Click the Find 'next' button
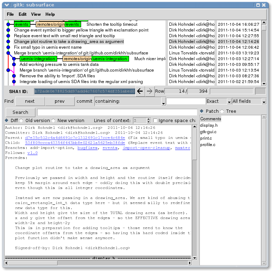 pos(30,101)
